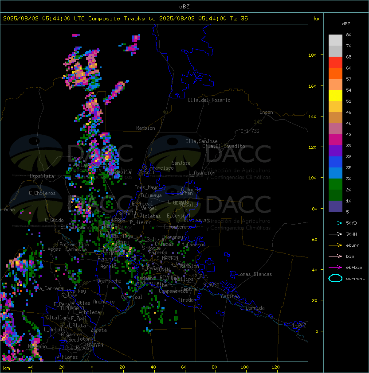Screen dimensions: 369x373
Task: Select the E_1-736 label
Action: [x=250, y=131]
